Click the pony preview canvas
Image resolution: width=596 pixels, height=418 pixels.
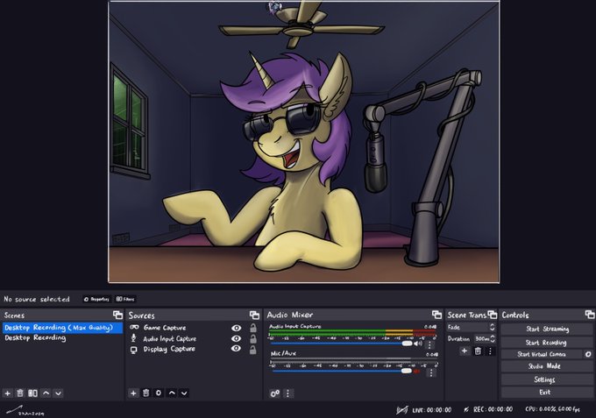coord(304,142)
